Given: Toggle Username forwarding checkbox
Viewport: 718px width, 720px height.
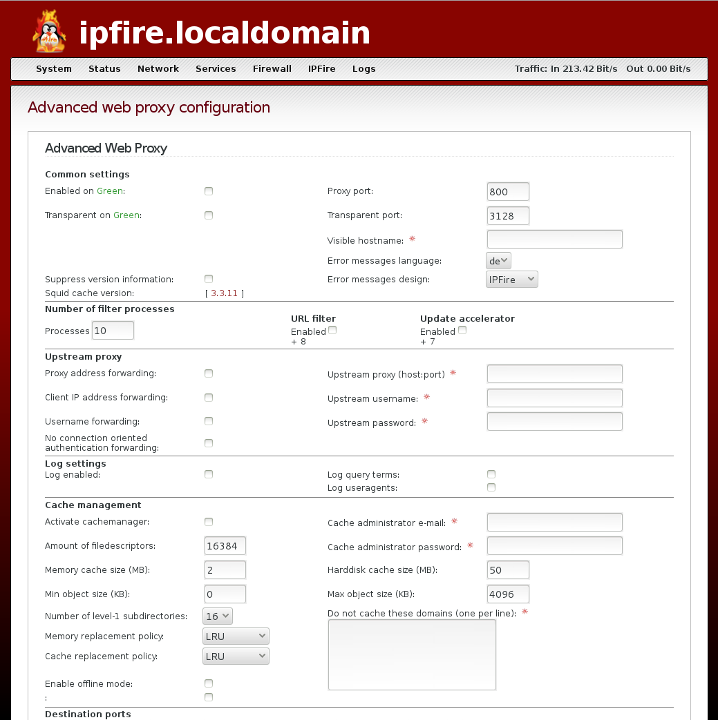Looking at the screenshot, I should click(209, 421).
